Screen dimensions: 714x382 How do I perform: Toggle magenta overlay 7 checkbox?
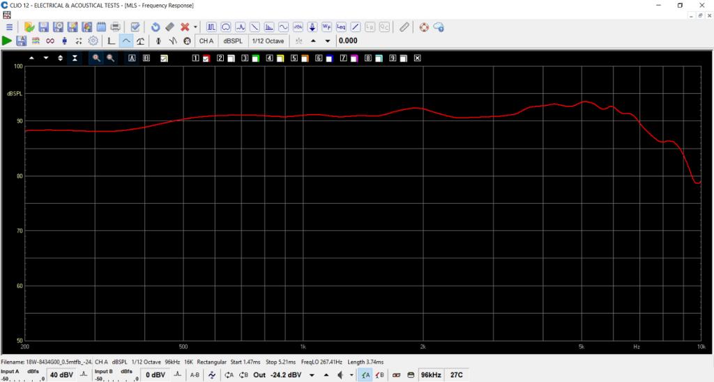point(354,58)
